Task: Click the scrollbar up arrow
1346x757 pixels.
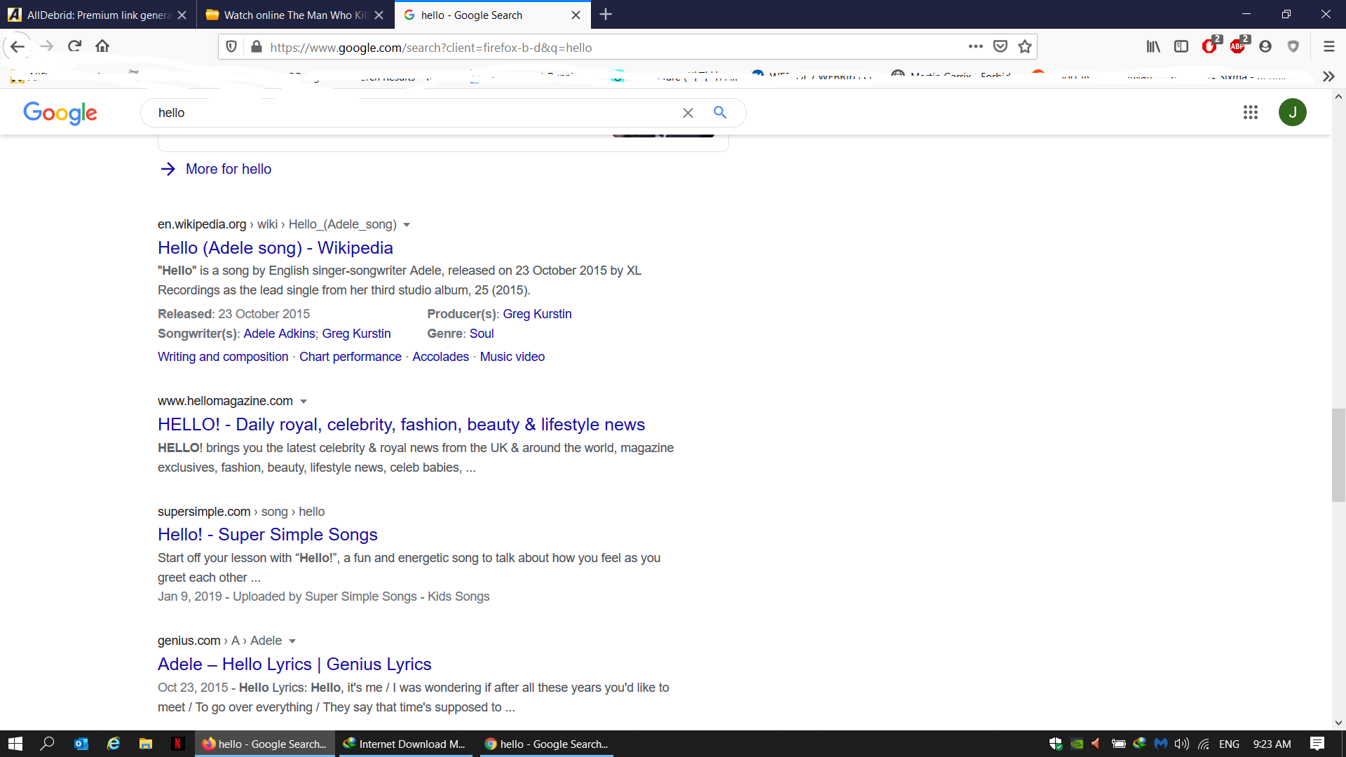Action: click(1338, 97)
